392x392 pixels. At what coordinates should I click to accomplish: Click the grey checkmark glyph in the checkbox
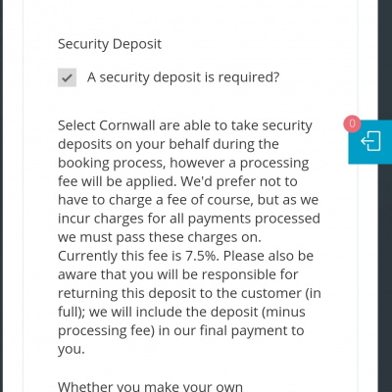click(67, 77)
